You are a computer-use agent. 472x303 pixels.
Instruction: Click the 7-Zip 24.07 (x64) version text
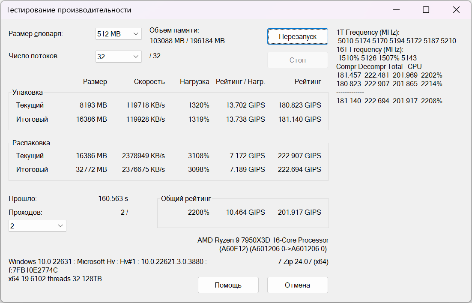point(303,261)
